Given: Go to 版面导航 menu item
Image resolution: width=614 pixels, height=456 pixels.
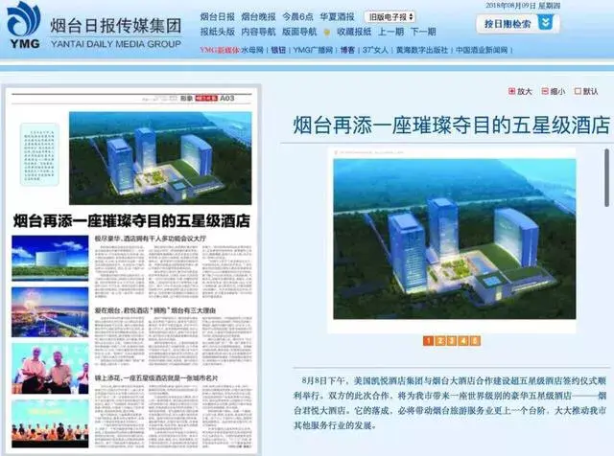Looking at the screenshot, I should pos(299,32).
